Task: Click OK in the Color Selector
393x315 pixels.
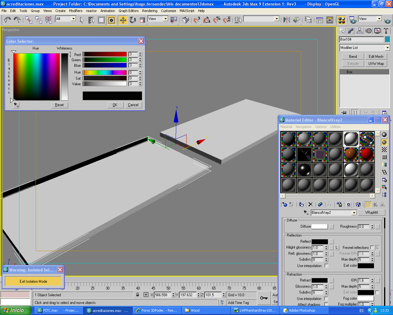Action: (x=115, y=105)
